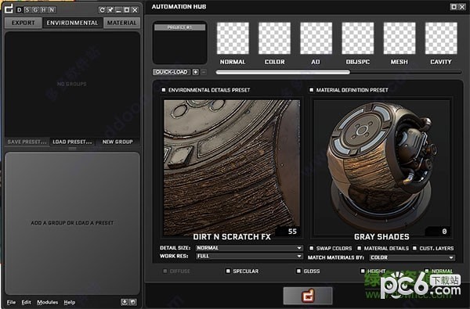This screenshot has height=309, width=470.
Task: Click the slider bar under map slots
Action: pos(338,72)
